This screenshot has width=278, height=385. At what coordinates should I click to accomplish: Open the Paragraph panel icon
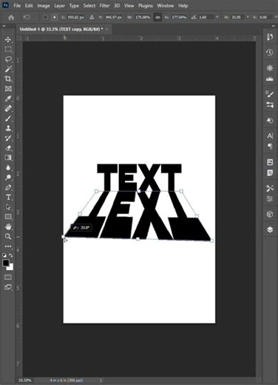[x=270, y=147]
